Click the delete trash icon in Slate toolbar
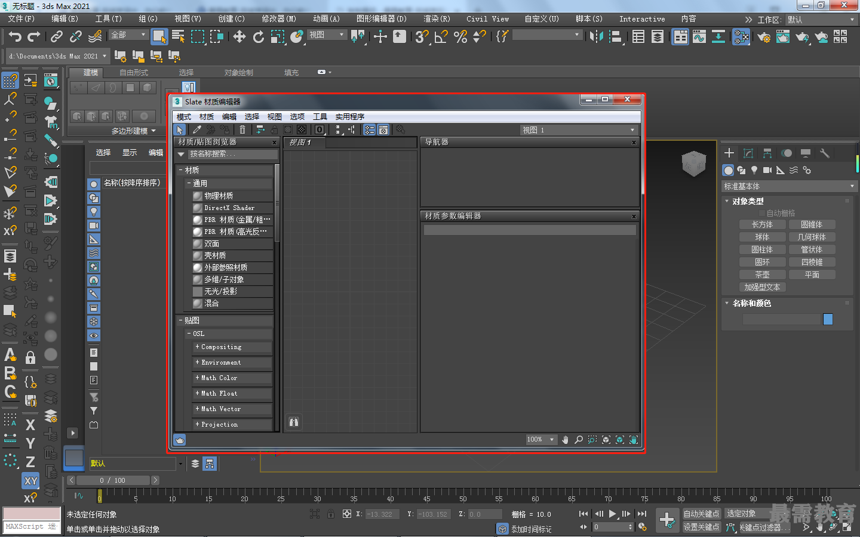 pos(242,129)
